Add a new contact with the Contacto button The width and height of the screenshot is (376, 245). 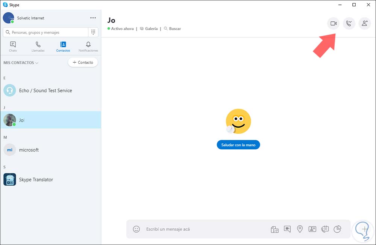pyautogui.click(x=83, y=62)
